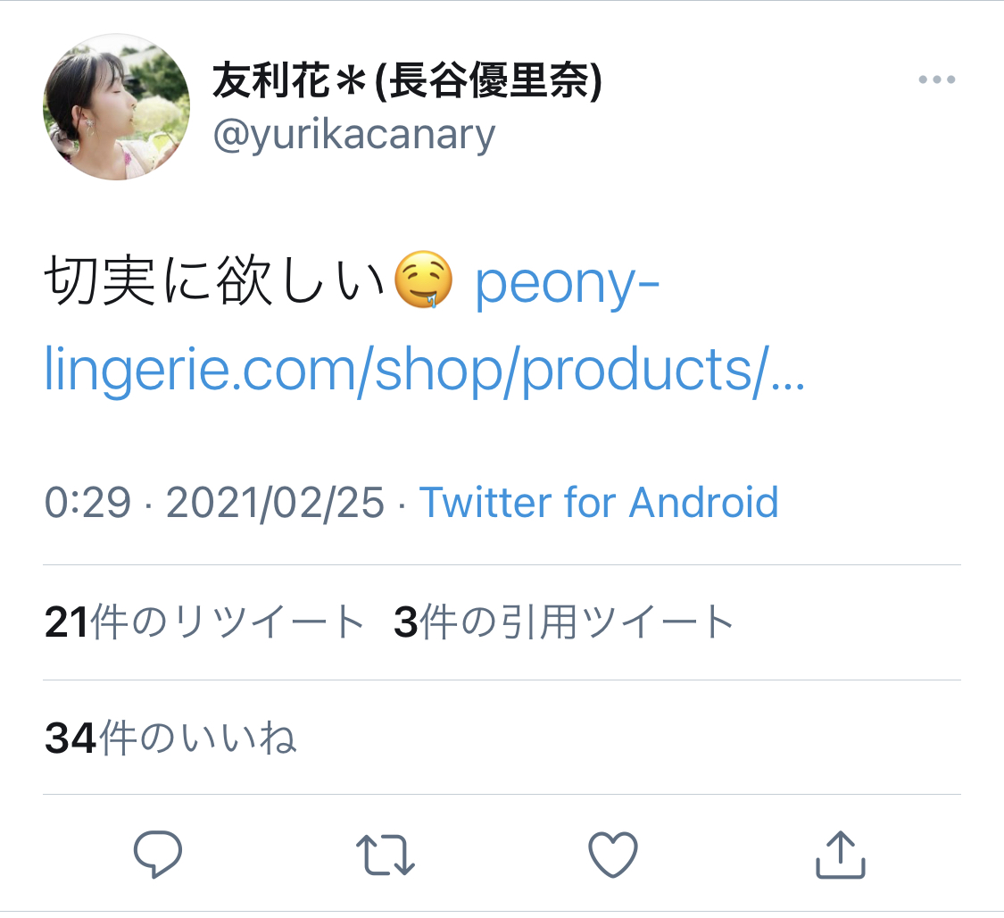View the 34件のいいね list

coord(170,739)
